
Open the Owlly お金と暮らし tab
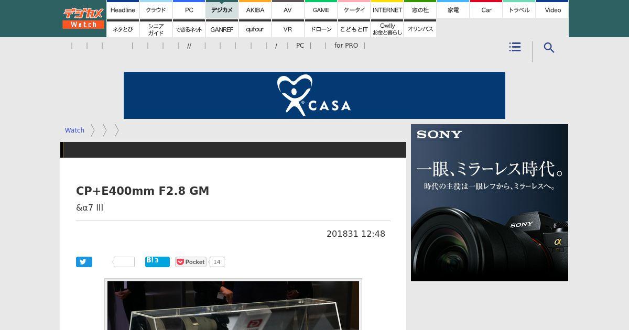pyautogui.click(x=387, y=29)
